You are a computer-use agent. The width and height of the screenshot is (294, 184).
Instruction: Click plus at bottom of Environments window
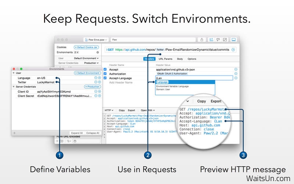click(x=14, y=133)
